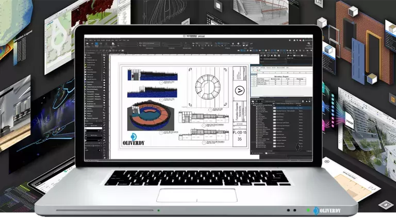Click the green check mark in the worksheet formula bar

(x=259, y=70)
